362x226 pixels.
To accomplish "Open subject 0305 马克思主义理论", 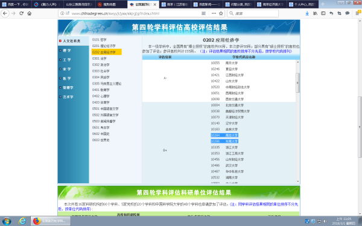I will [107, 84].
